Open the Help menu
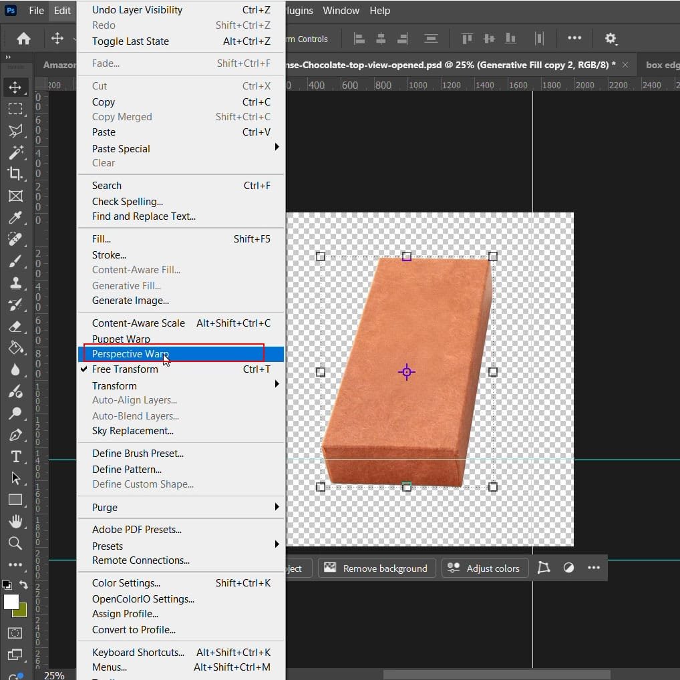This screenshot has width=680, height=680. click(x=380, y=11)
